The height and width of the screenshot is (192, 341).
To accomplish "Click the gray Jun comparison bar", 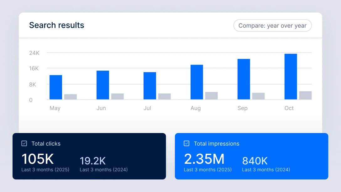I will pyautogui.click(x=118, y=96).
